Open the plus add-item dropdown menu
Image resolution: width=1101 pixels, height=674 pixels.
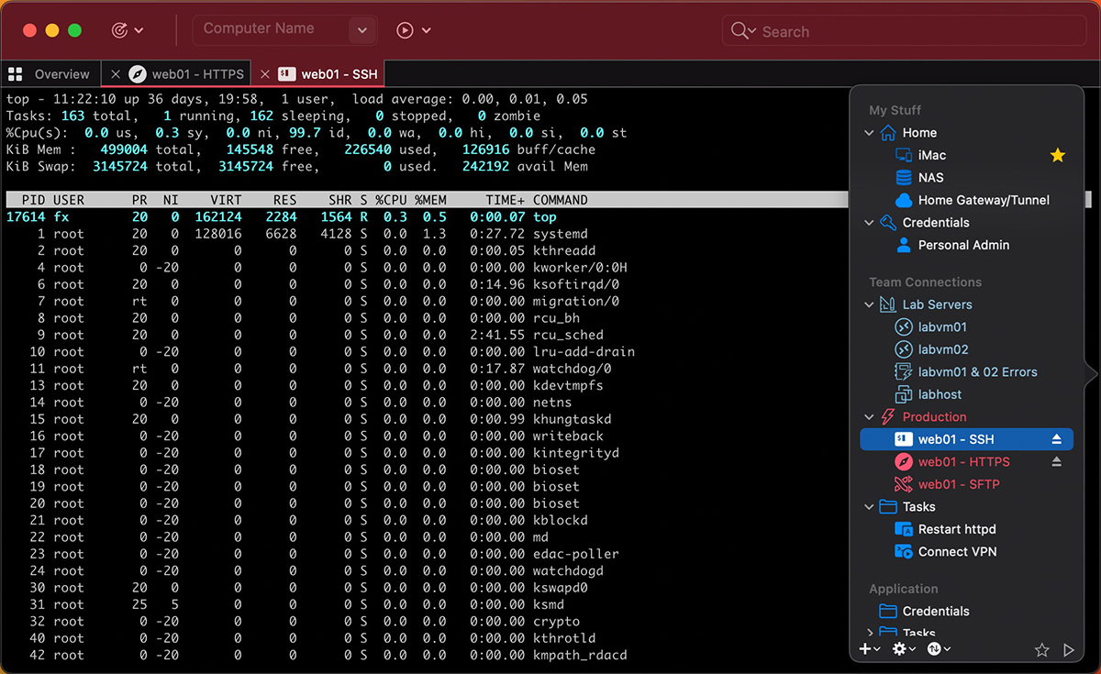click(869, 649)
